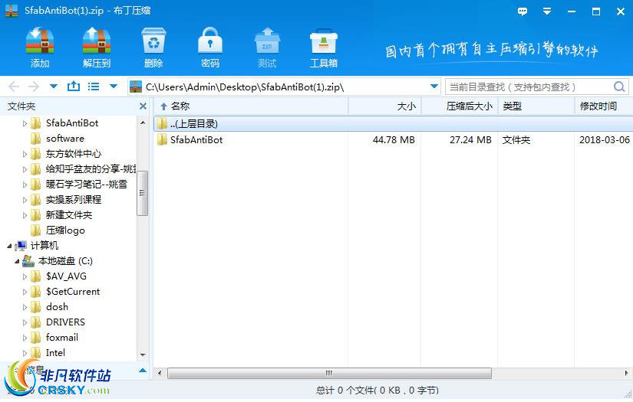The image size is (633, 402).
Task: Open the title bar menu triangle icon
Action: [547, 11]
